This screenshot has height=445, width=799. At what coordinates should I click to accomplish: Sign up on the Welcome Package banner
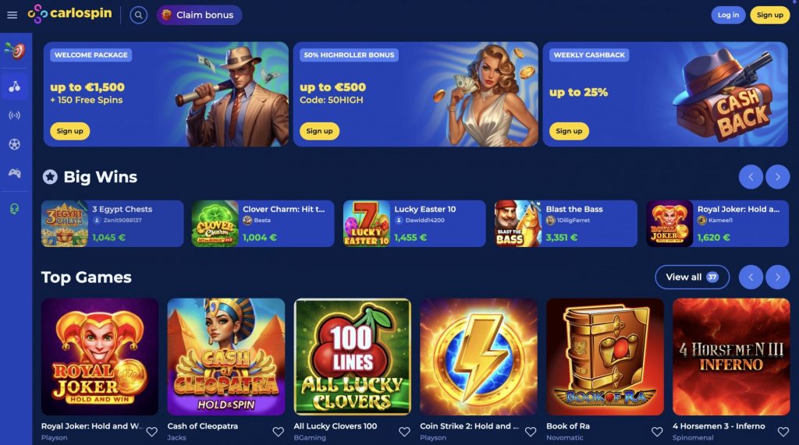[69, 132]
